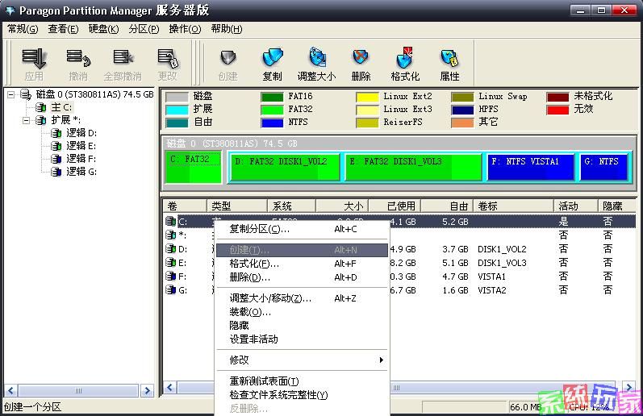This screenshot has width=643, height=416.
Task: Click the volume icon in the G: list row
Action: pos(170,289)
